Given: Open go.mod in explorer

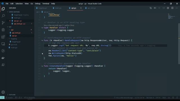Looking at the screenshot, I should pyautogui.click(x=20, y=45).
